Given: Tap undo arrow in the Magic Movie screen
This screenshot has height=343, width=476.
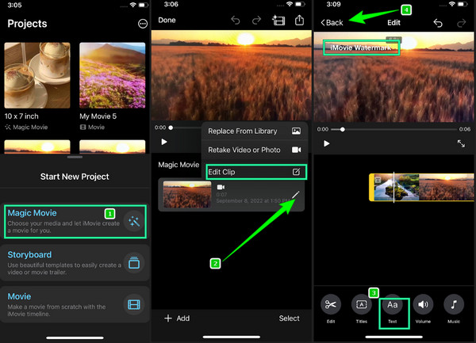Looking at the screenshot, I should coord(236,21).
